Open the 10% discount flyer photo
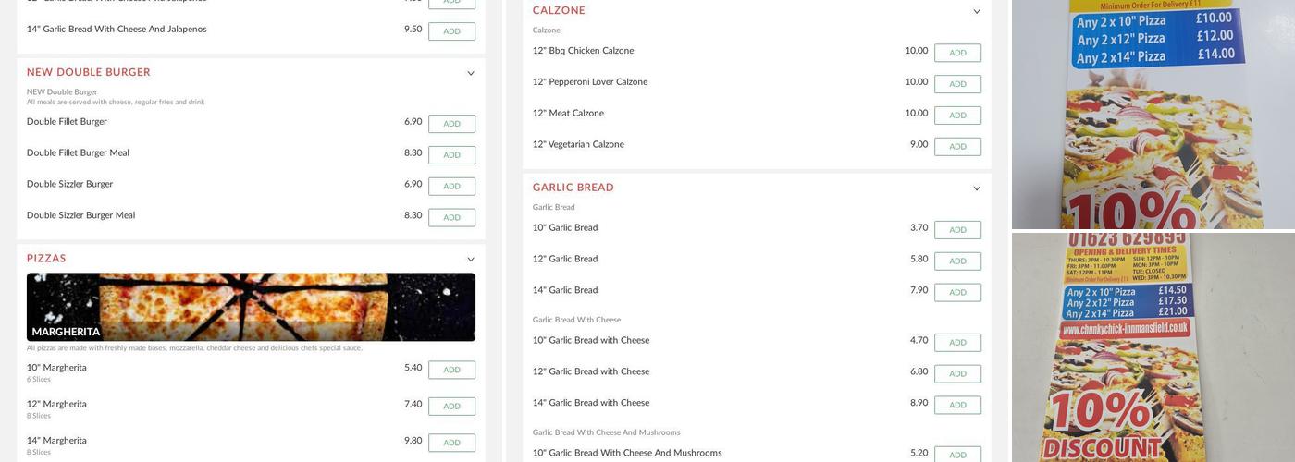This screenshot has width=1295, height=462. [x=1153, y=347]
